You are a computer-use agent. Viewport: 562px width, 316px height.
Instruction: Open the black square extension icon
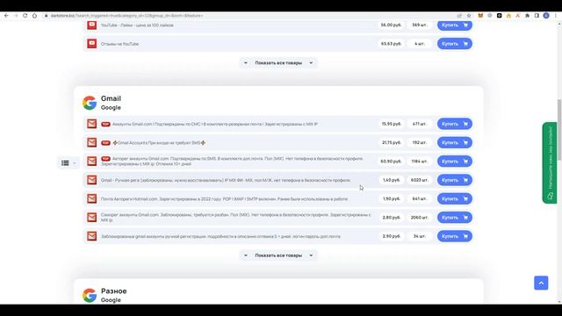tap(499, 16)
